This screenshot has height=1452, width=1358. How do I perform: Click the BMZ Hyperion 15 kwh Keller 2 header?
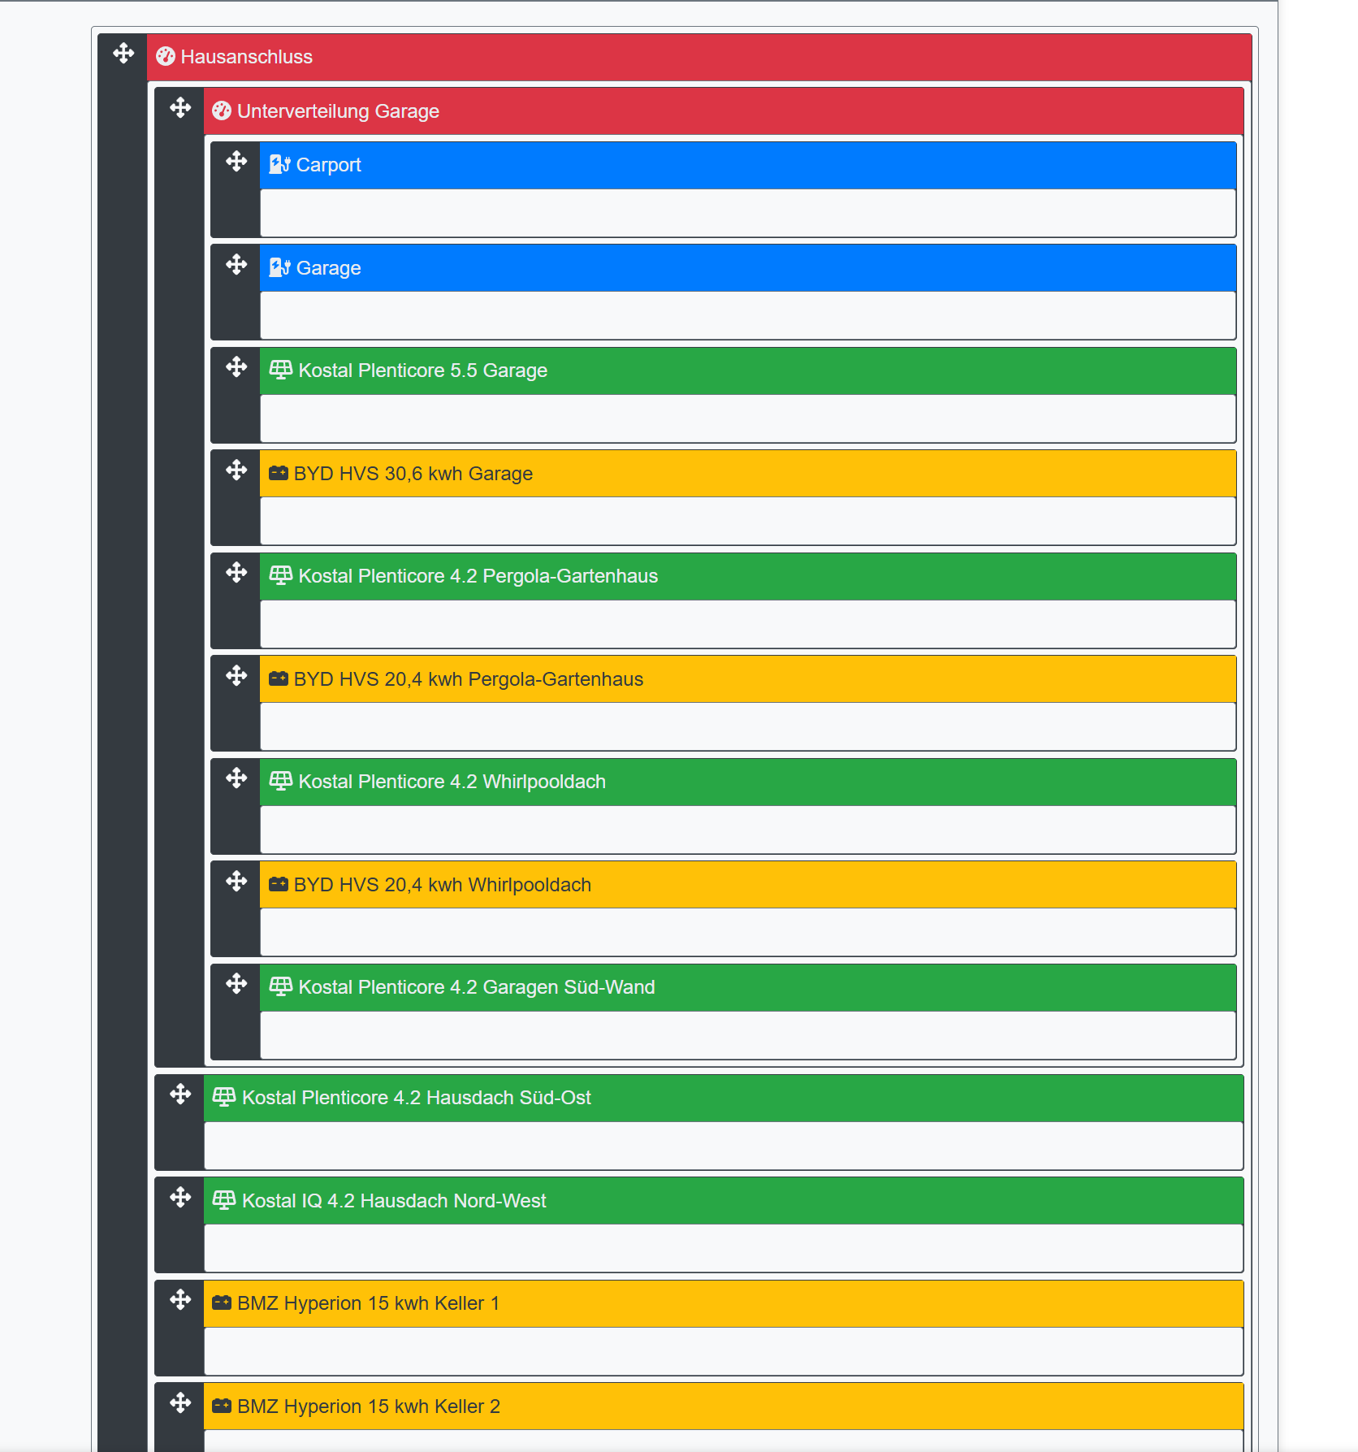point(723,1406)
